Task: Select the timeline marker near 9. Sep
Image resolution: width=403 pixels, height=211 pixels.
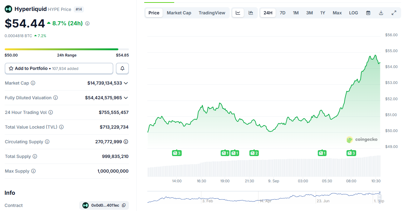Action: (254, 153)
